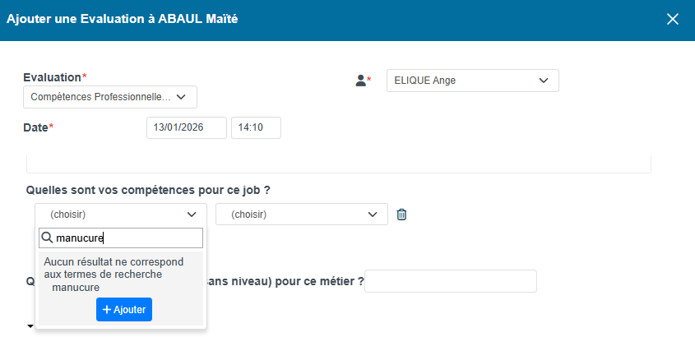Click the evaluator person icon
695x337 pixels.
pos(361,81)
